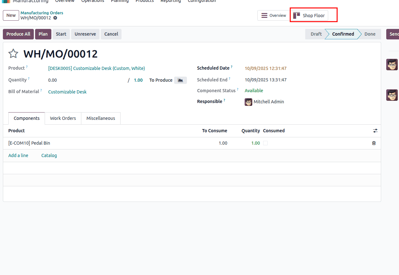Click the Produce All button
The image size is (399, 275).
(18, 34)
